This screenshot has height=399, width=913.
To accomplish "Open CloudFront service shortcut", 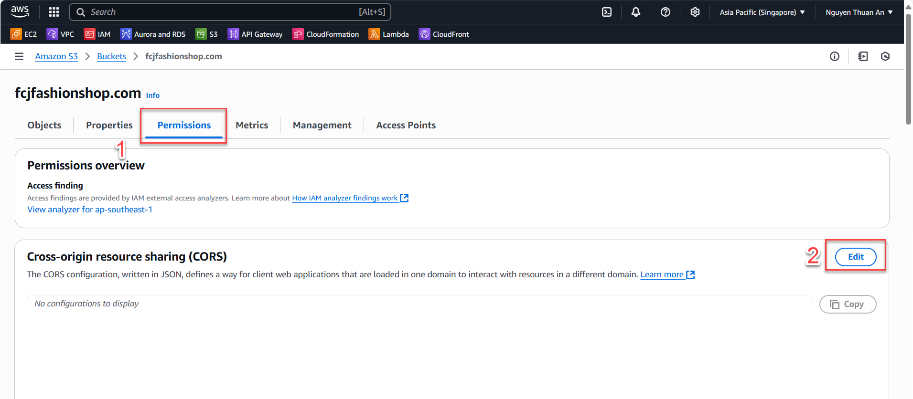I will pyautogui.click(x=444, y=34).
